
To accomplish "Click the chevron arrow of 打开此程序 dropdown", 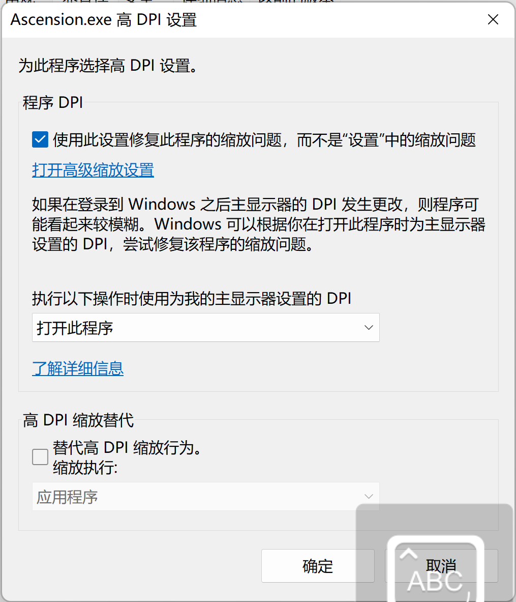I will (369, 328).
